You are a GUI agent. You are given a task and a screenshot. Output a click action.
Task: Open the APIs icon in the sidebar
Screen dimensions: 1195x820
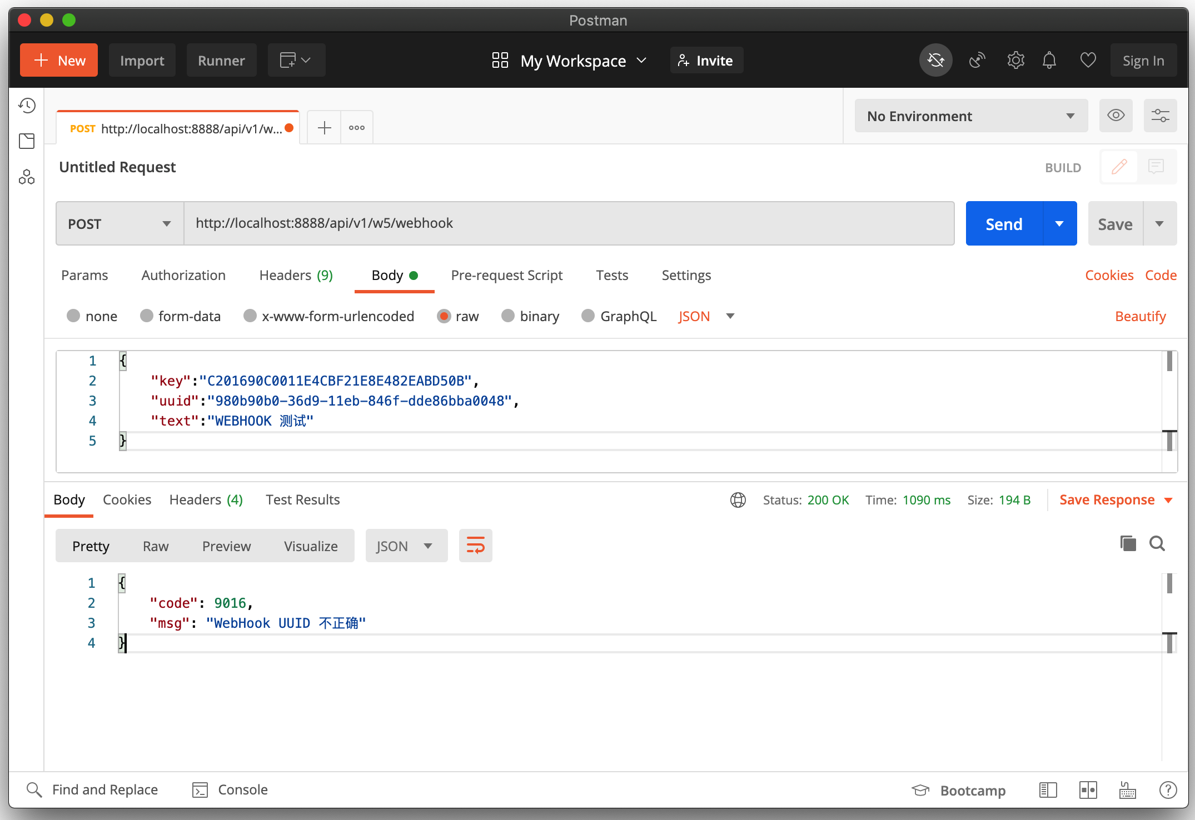coord(27,177)
